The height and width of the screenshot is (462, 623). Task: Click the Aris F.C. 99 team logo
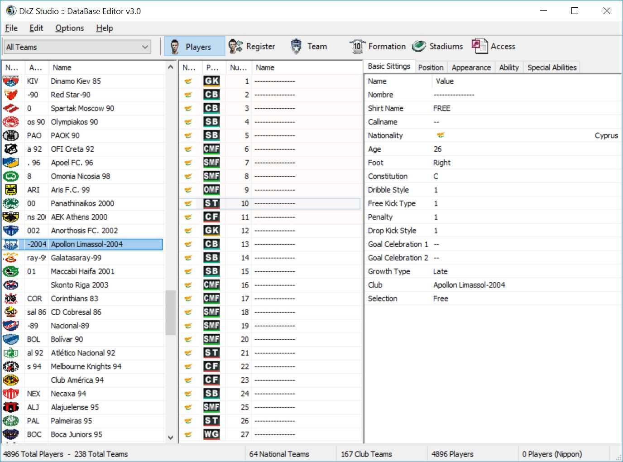click(x=11, y=190)
